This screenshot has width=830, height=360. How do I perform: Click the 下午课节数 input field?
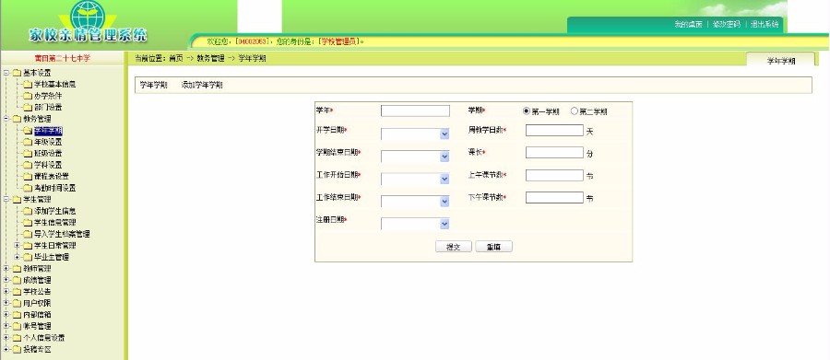pos(554,197)
